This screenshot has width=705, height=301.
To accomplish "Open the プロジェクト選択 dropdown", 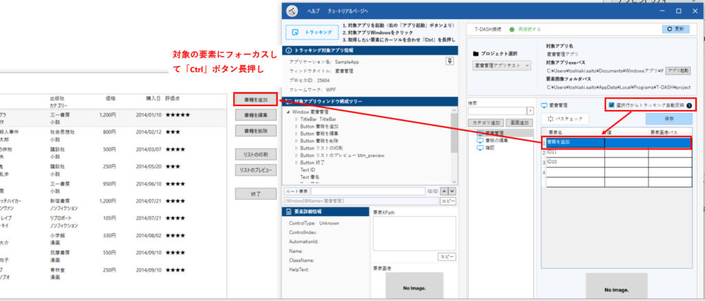I will coord(501,65).
